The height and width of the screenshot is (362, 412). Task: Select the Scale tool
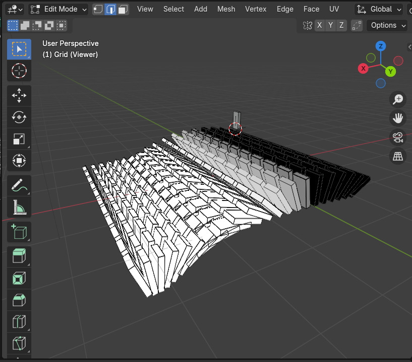point(19,139)
